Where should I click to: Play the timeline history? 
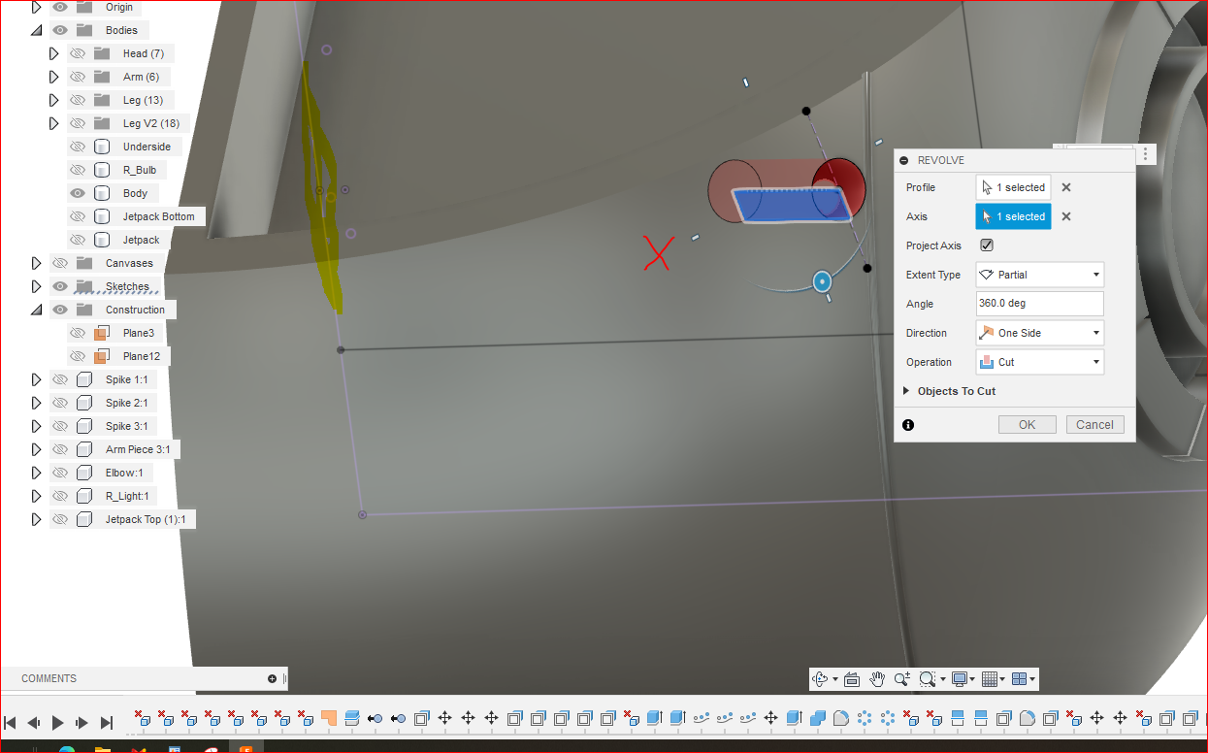point(57,722)
